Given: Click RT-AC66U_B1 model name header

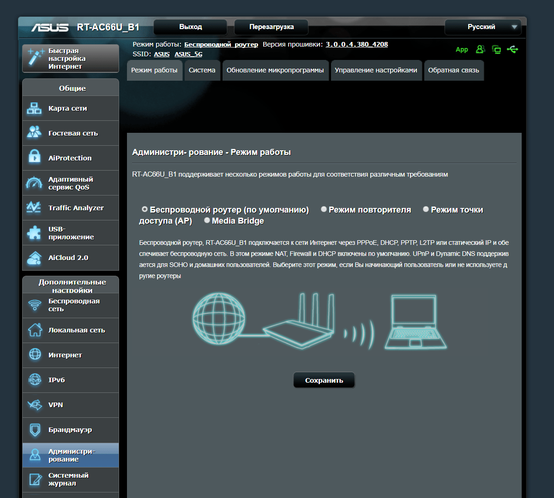Looking at the screenshot, I should point(108,27).
